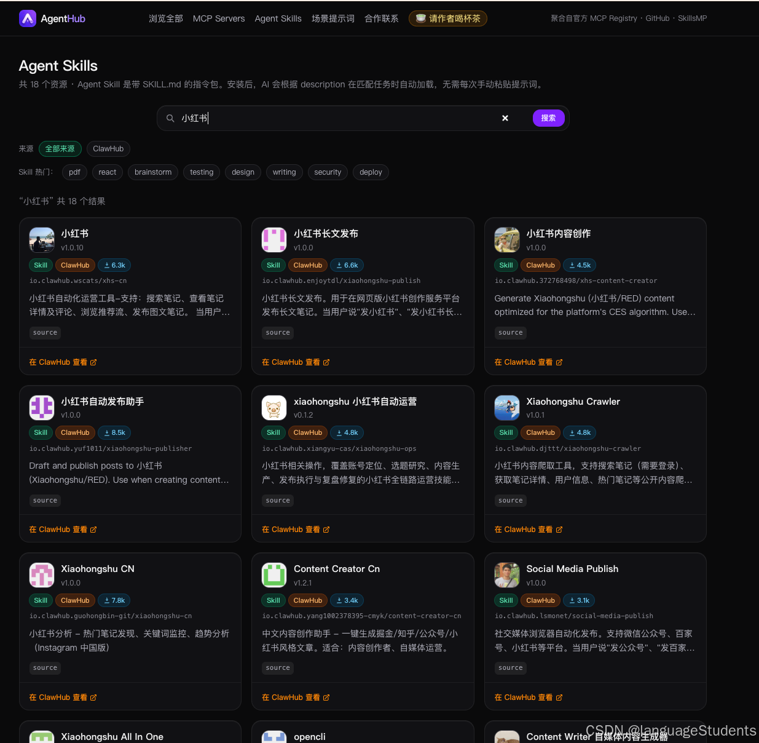
Task: Click the 6.3k download count badge
Action: tap(114, 265)
